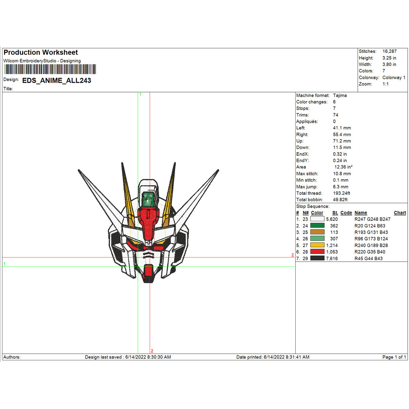
Task: Select the green color swatch for stop 2
Action: 317,226
